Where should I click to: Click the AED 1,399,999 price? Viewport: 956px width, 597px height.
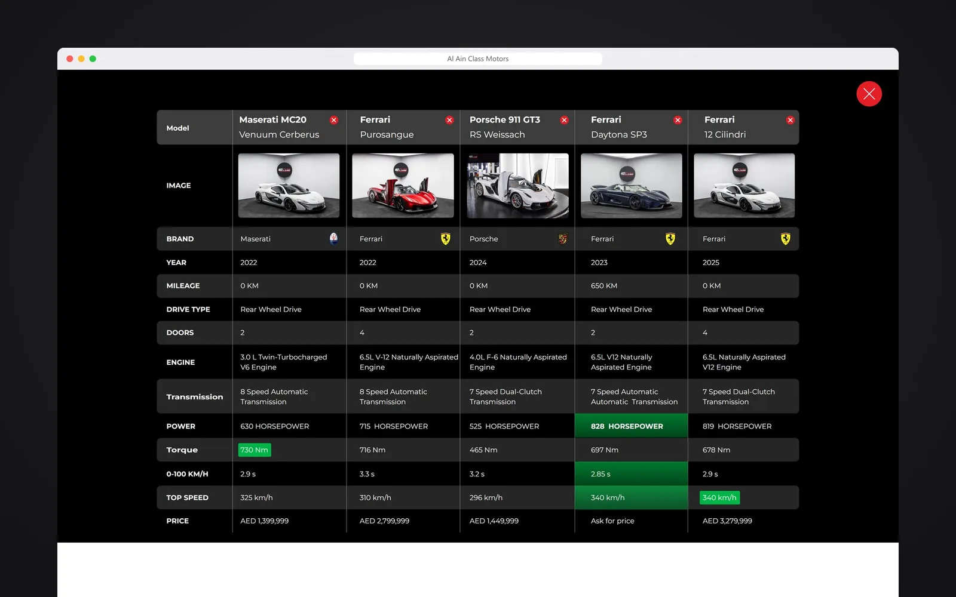coord(265,521)
